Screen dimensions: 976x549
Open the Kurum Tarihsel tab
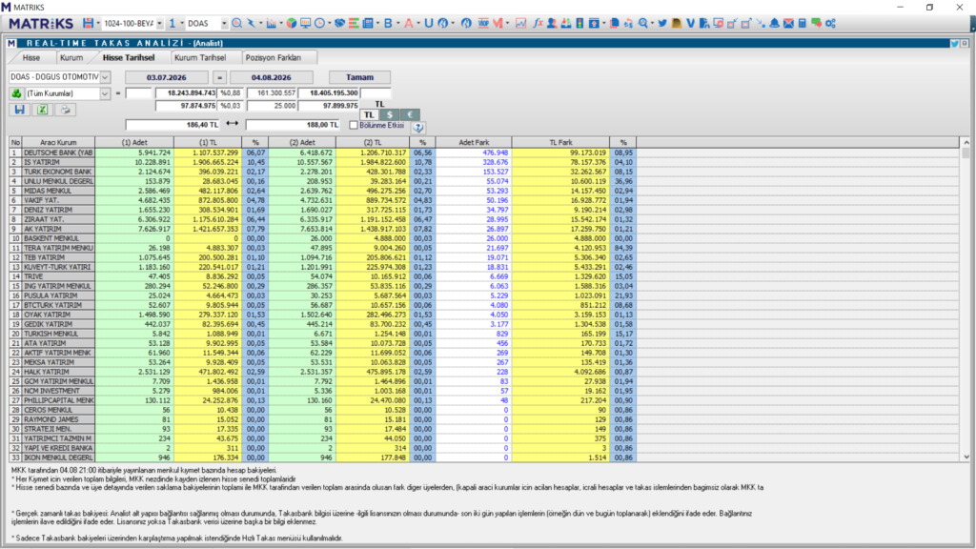[200, 57]
